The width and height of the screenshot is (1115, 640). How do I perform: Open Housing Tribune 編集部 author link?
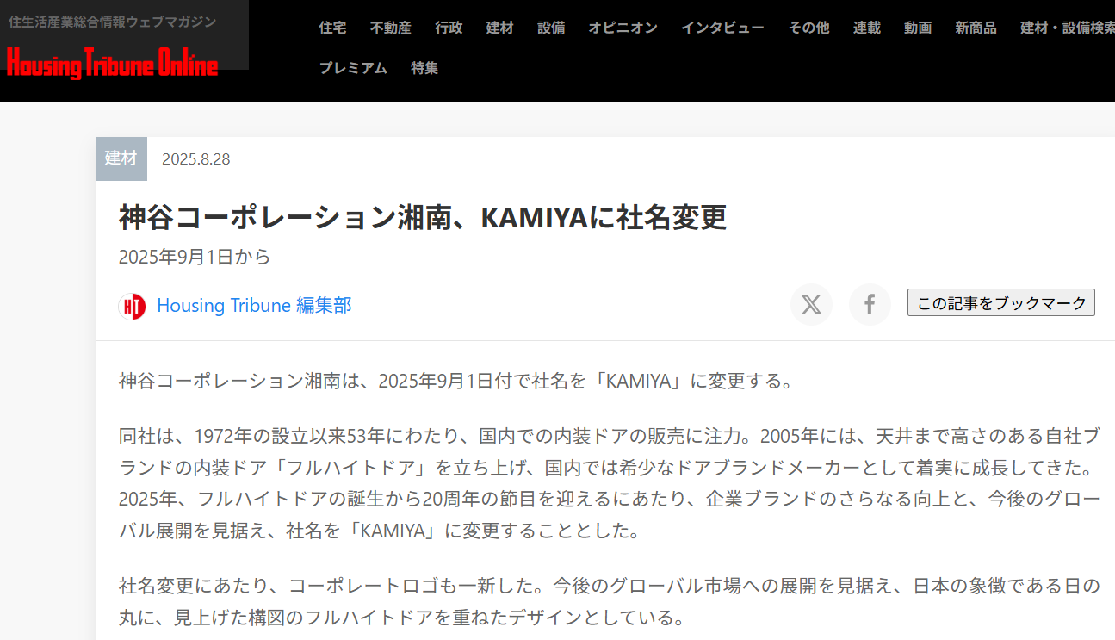point(254,306)
